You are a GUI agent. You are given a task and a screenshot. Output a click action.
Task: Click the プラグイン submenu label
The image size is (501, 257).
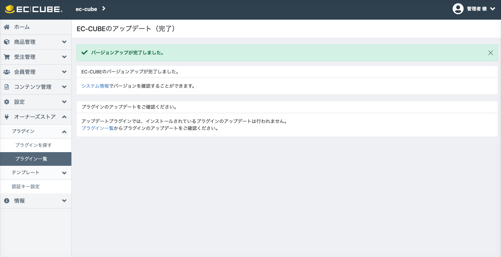coord(23,131)
